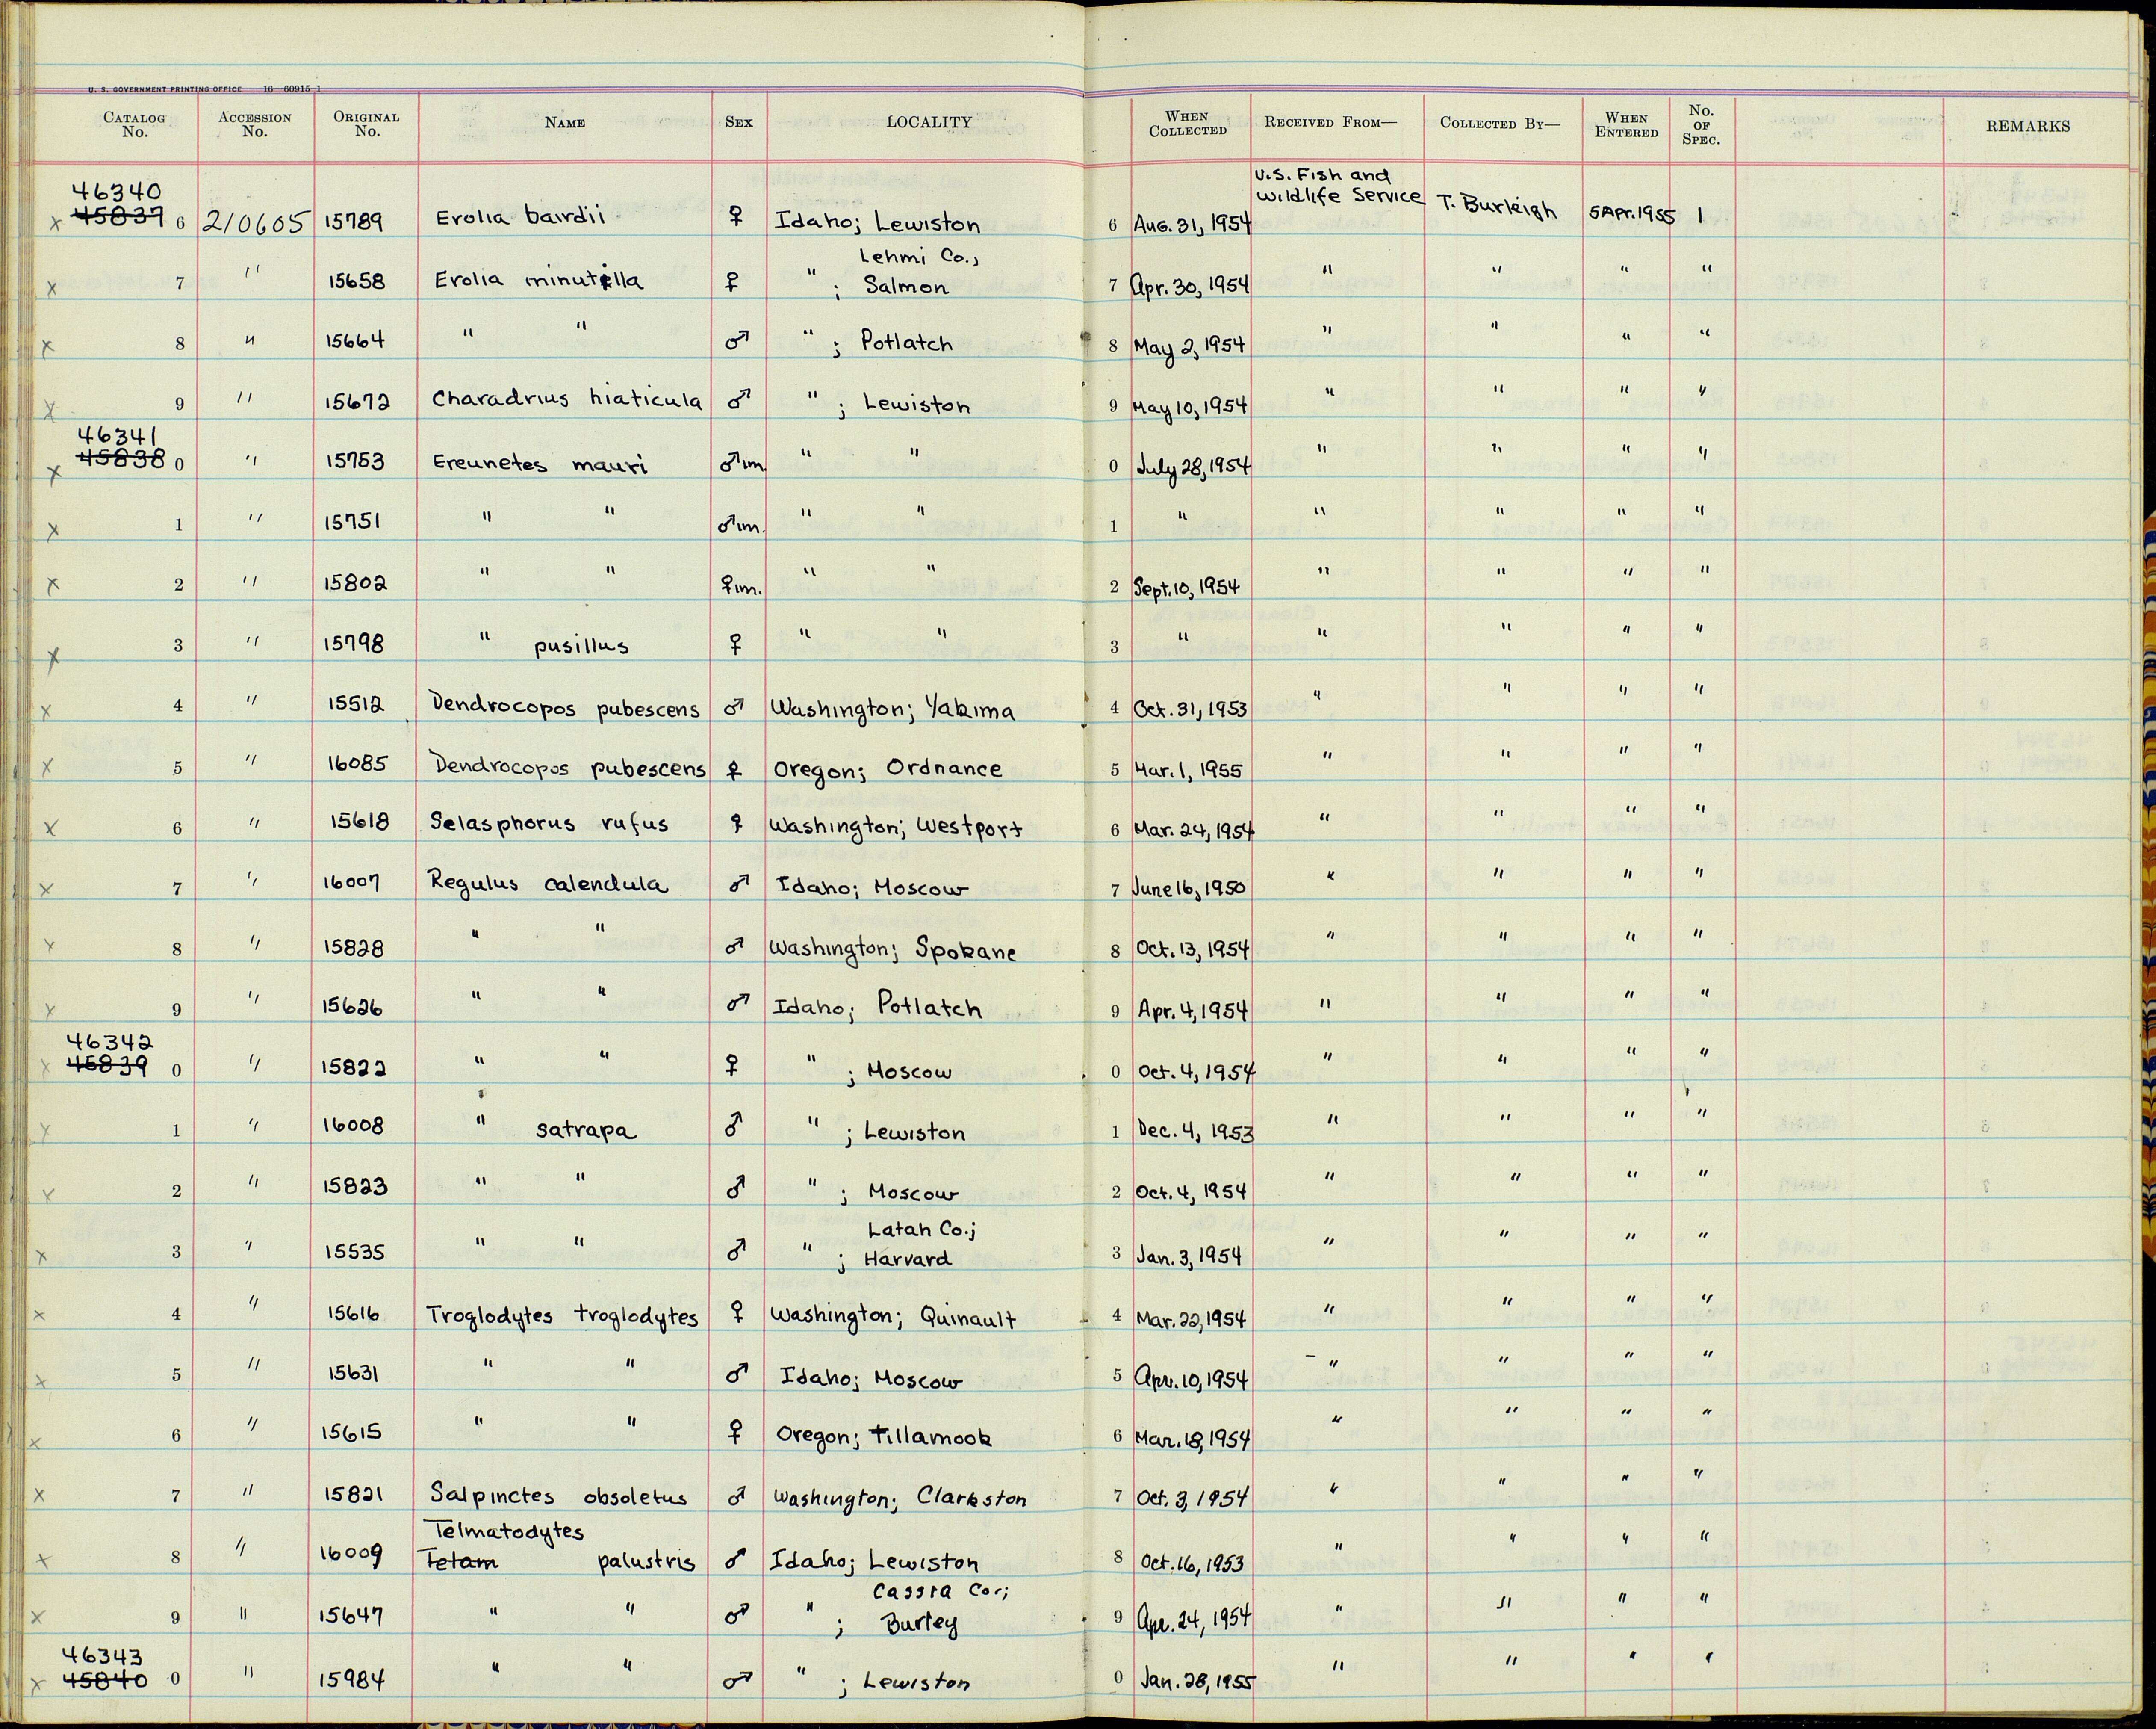
Task: Click locality 'Oregon; Ordnance'
Action: (889, 769)
